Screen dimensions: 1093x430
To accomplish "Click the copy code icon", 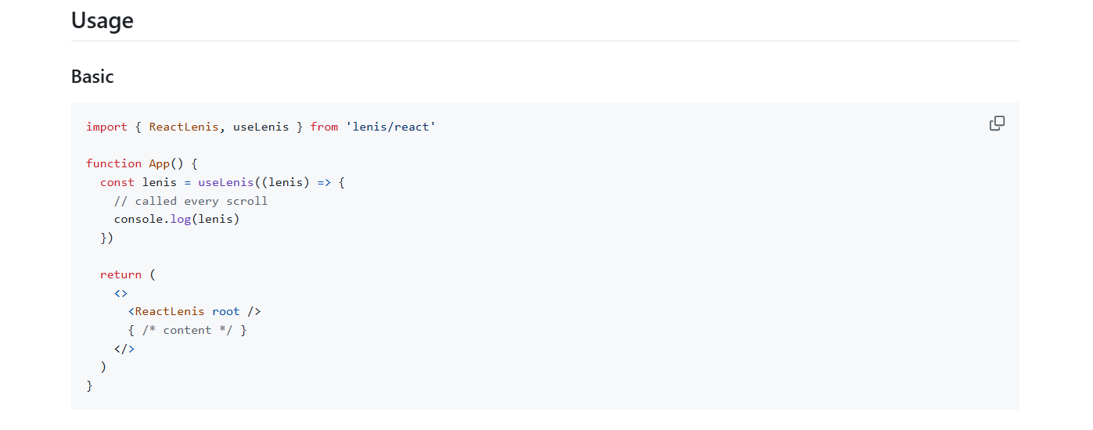I will (997, 124).
